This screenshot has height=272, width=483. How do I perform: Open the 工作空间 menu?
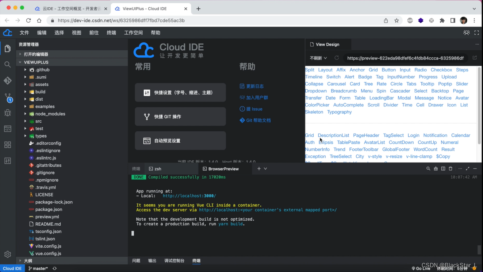134,33
